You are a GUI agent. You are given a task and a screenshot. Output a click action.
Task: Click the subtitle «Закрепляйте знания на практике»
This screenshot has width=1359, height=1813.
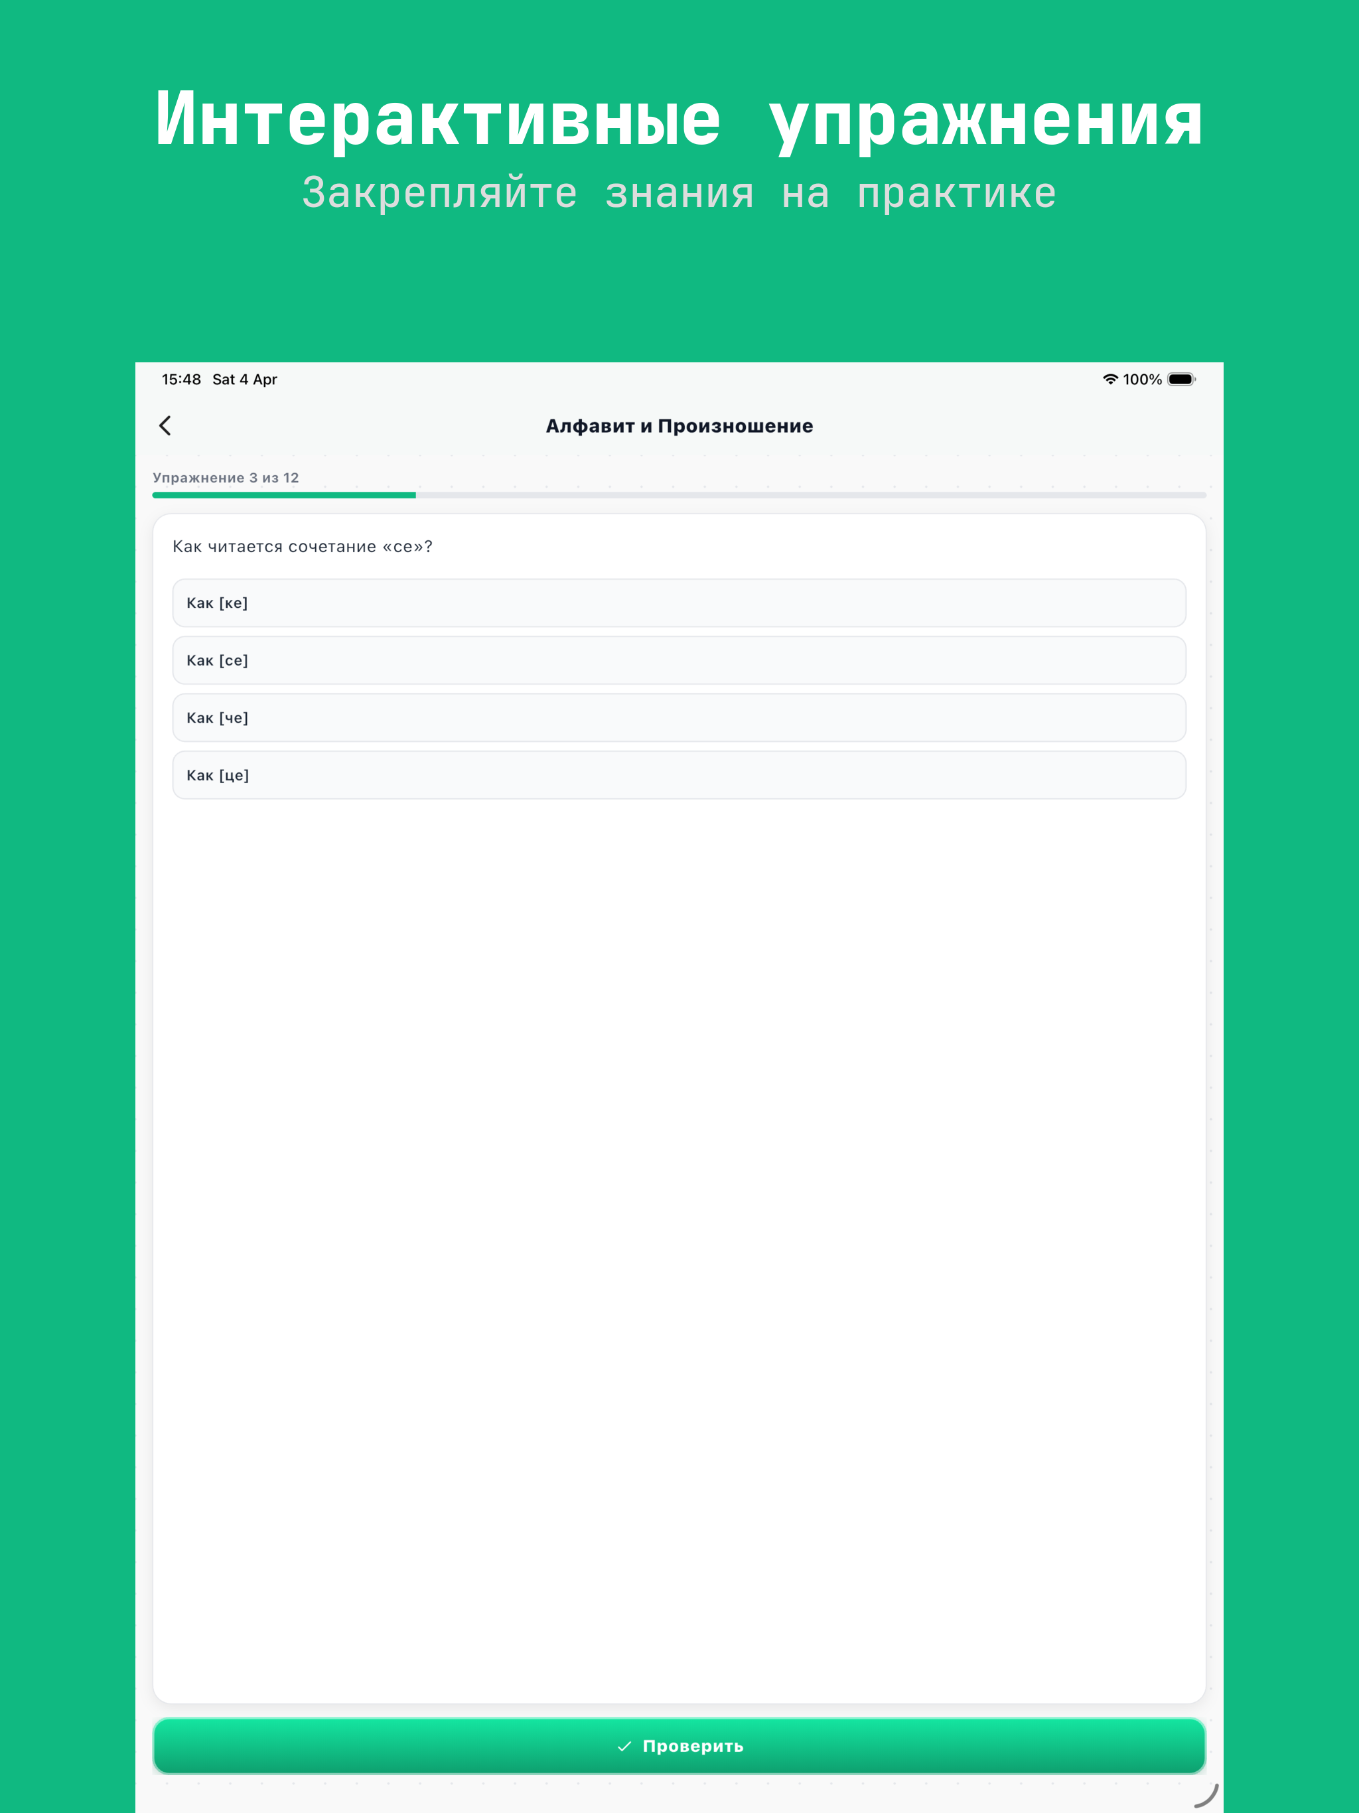[679, 193]
